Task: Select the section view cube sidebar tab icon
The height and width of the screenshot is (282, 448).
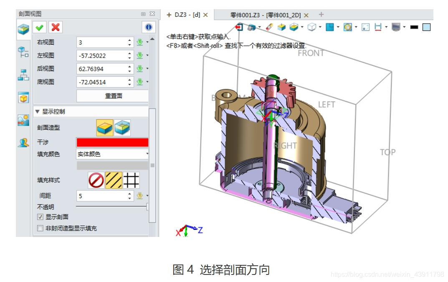Action: click(23, 29)
